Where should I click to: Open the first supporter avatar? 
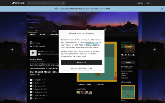[x=78, y=93]
